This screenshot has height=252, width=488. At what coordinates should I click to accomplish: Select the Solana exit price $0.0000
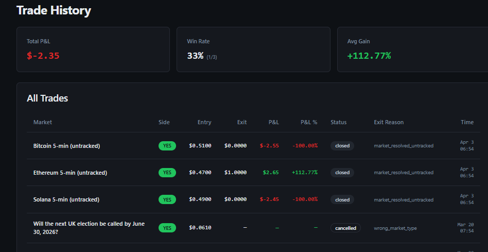[x=236, y=199]
